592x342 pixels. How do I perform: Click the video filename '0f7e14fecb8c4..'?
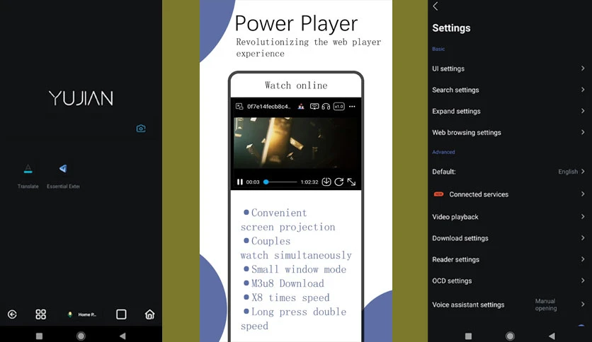[x=269, y=107]
